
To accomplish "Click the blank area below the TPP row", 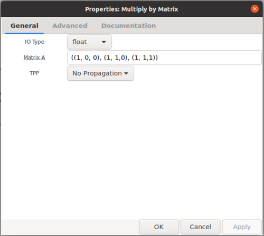I will tap(131, 149).
